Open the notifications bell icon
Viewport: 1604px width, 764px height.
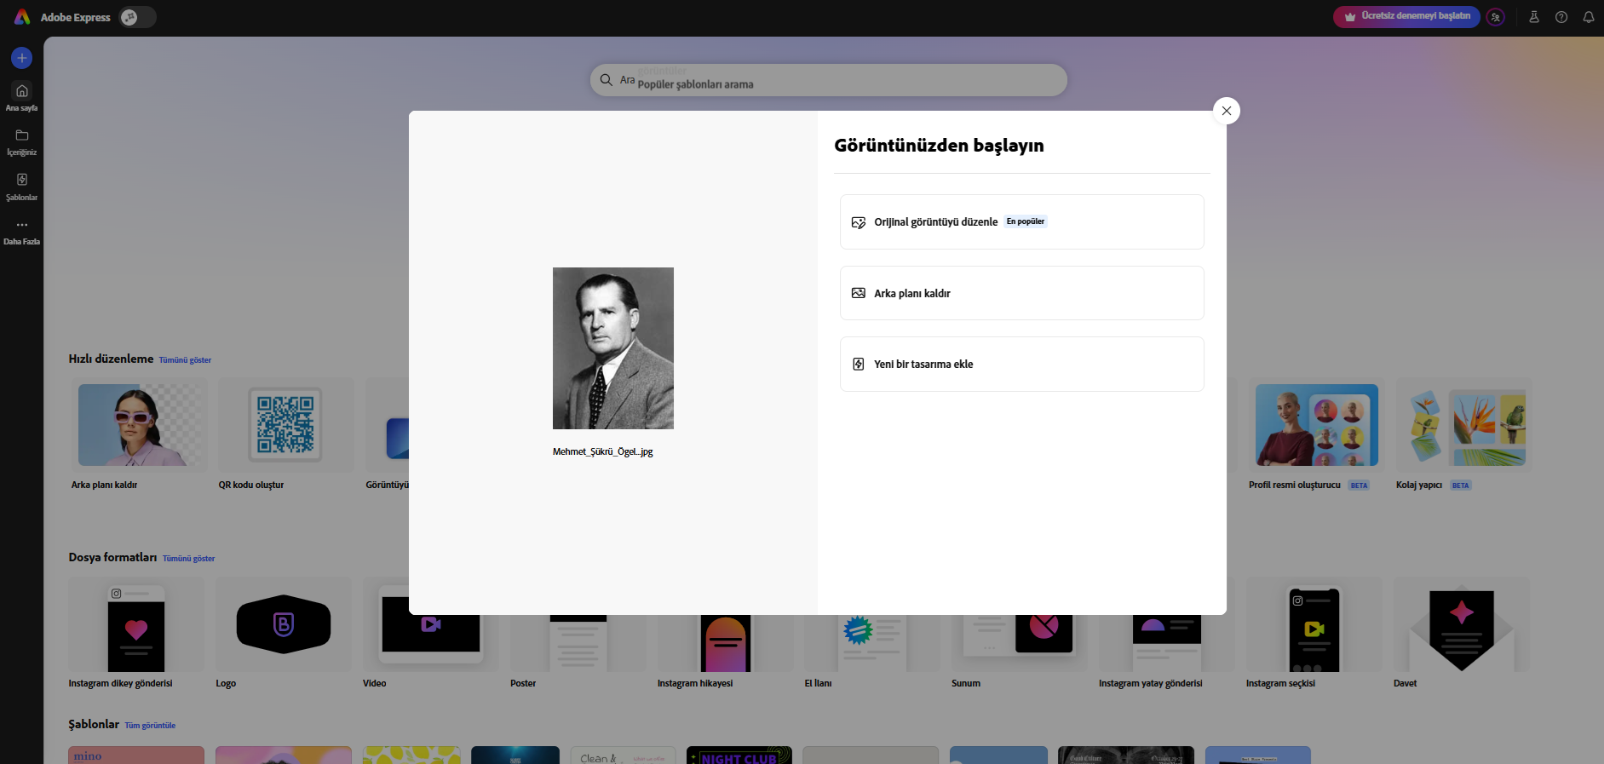(x=1589, y=17)
